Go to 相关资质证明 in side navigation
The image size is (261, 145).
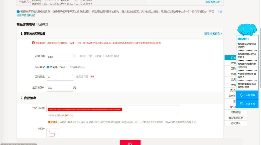coord(235,118)
